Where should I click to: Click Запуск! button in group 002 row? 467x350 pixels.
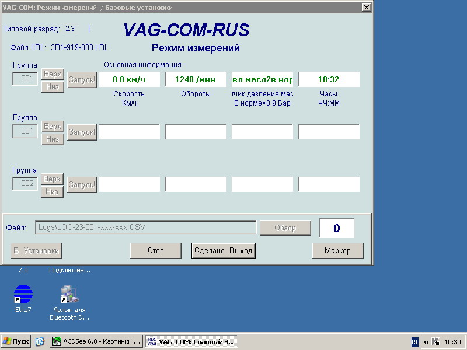[82, 184]
